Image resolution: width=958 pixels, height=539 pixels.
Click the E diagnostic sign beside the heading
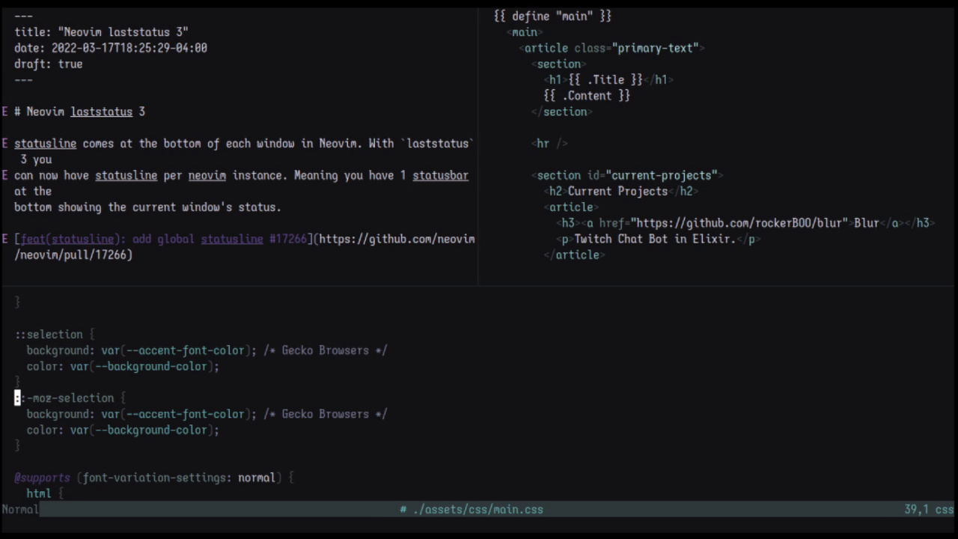click(4, 112)
